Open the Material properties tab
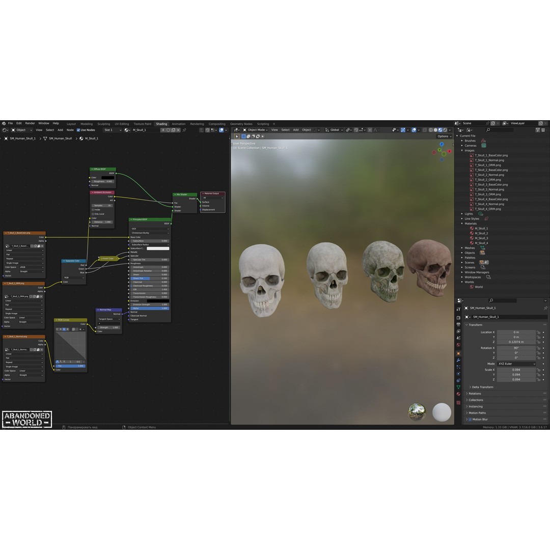Screen dimensions: 550x550 tap(458, 394)
